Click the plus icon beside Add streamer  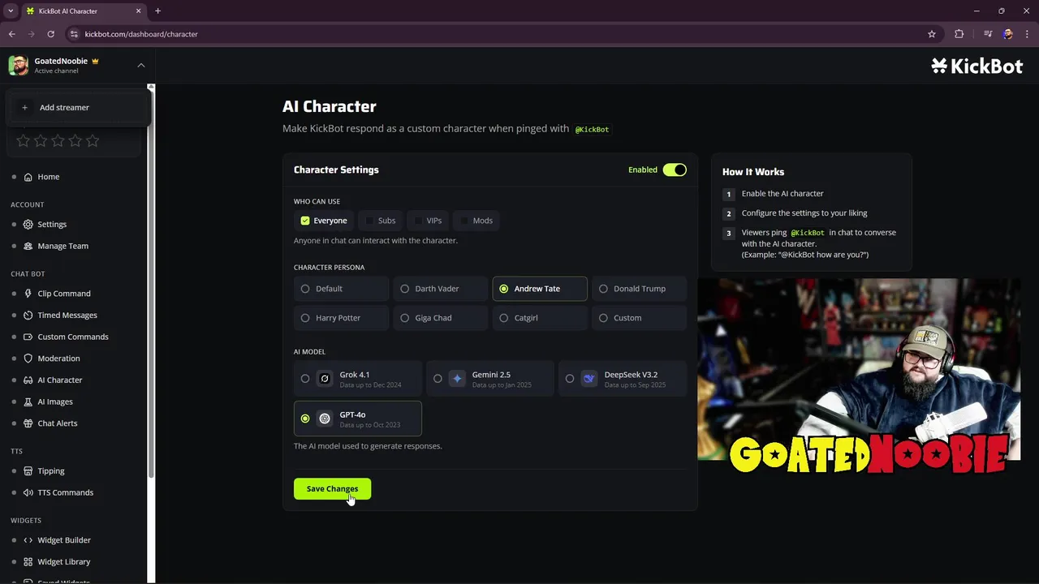coord(24,107)
